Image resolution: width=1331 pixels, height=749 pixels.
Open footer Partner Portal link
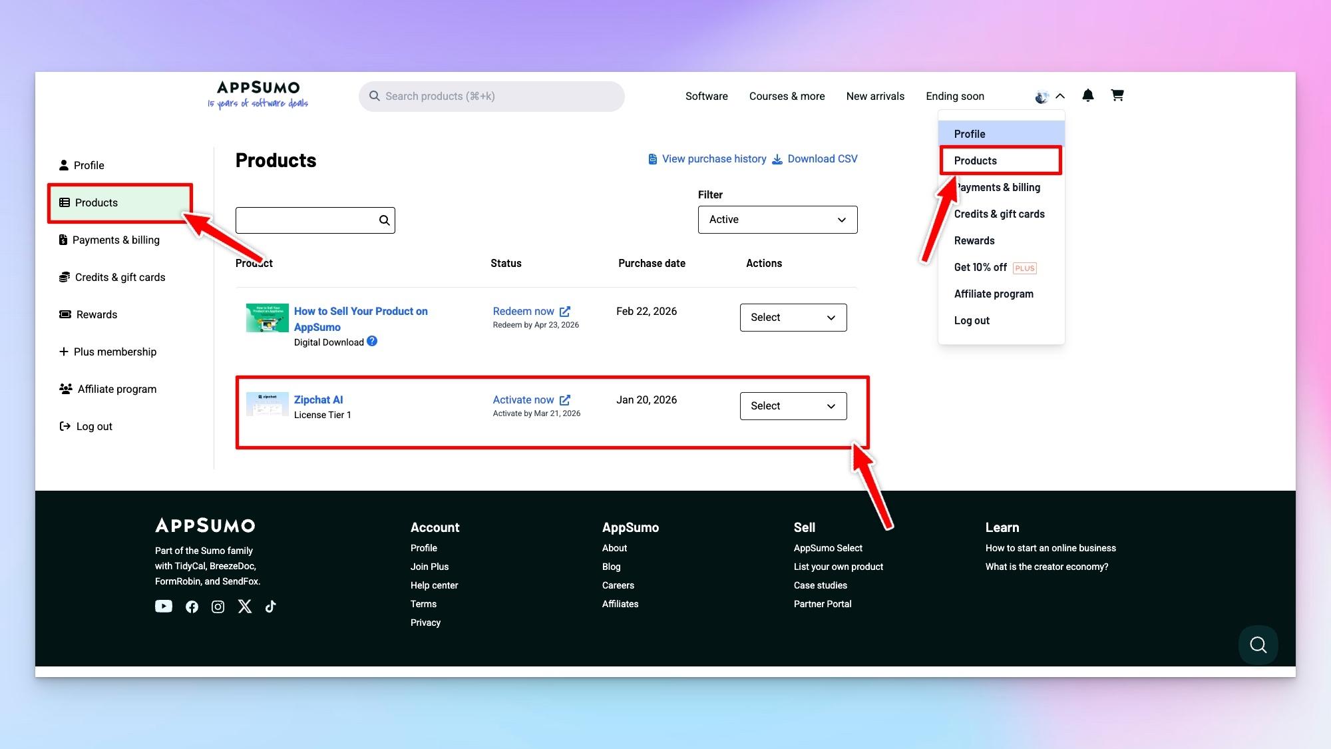[823, 605]
